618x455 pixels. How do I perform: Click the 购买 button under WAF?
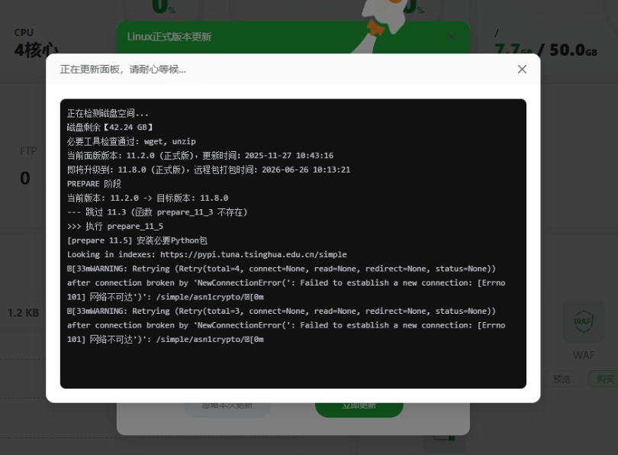click(604, 379)
